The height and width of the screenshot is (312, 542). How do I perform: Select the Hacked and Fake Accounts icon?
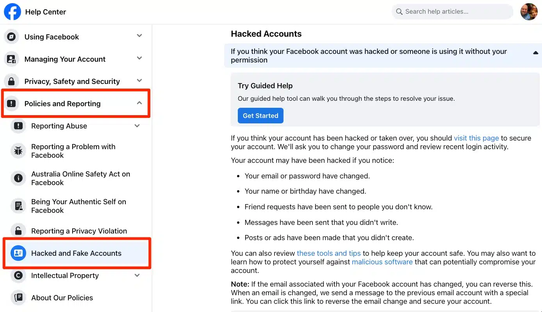tap(18, 253)
